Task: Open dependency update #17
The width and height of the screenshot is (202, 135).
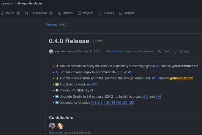Action: click(100, 103)
